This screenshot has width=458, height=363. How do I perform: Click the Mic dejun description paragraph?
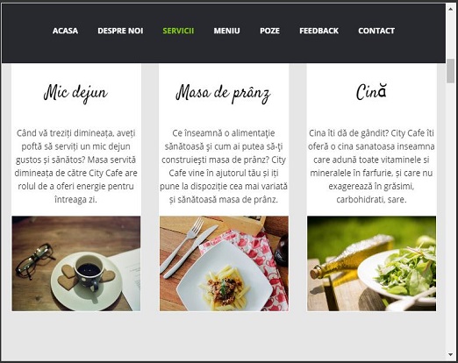tap(75, 167)
